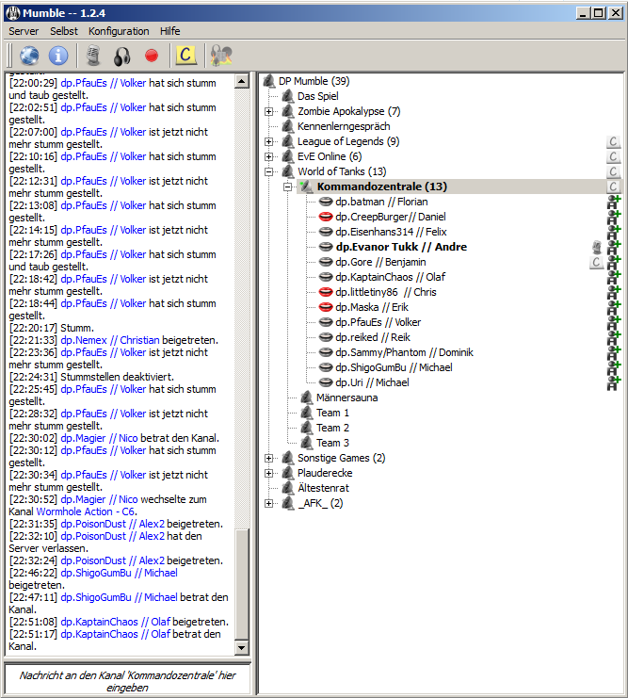This screenshot has width=628, height=698.
Task: Select the Männersauna channel
Action: pyautogui.click(x=346, y=398)
